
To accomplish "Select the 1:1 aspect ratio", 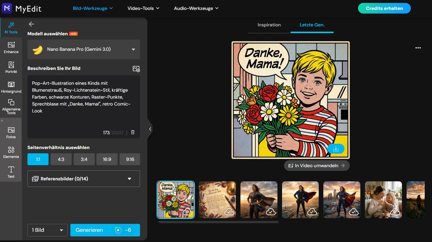I will (38, 159).
